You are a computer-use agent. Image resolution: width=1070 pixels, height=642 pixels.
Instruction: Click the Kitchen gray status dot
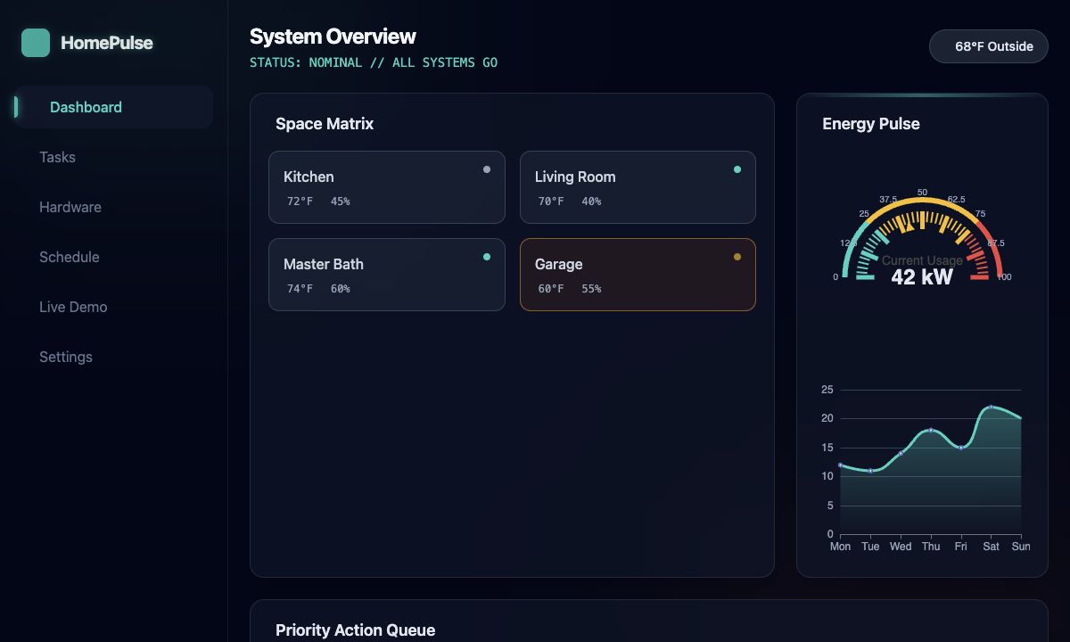[486, 169]
